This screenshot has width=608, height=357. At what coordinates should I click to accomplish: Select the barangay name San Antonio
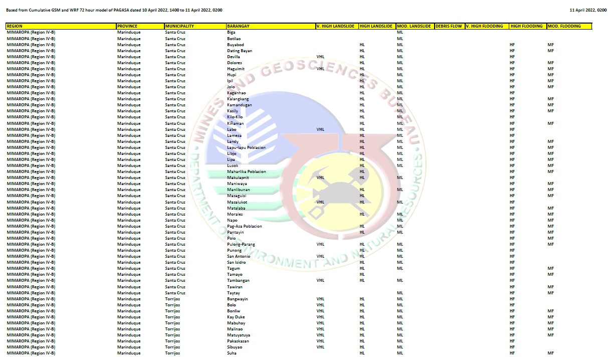[239, 256]
